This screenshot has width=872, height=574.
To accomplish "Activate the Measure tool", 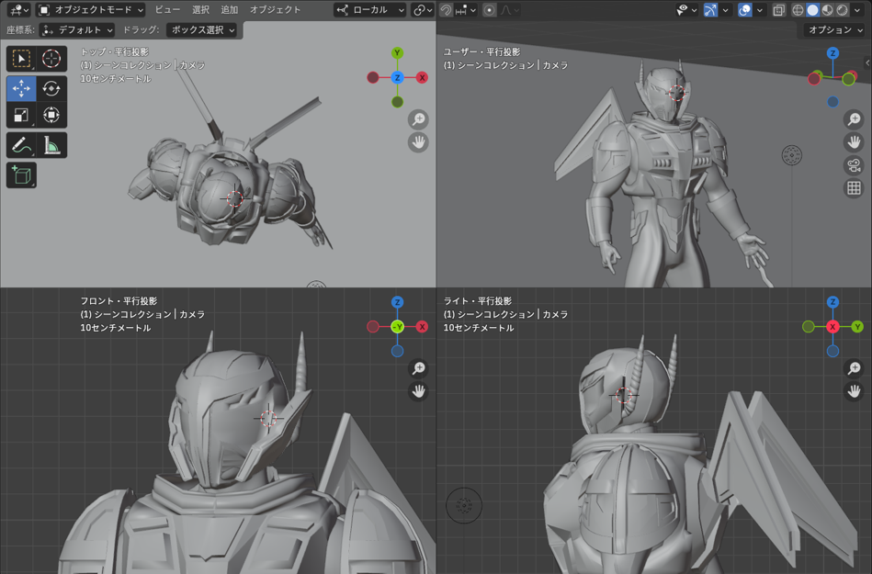I will pos(51,145).
